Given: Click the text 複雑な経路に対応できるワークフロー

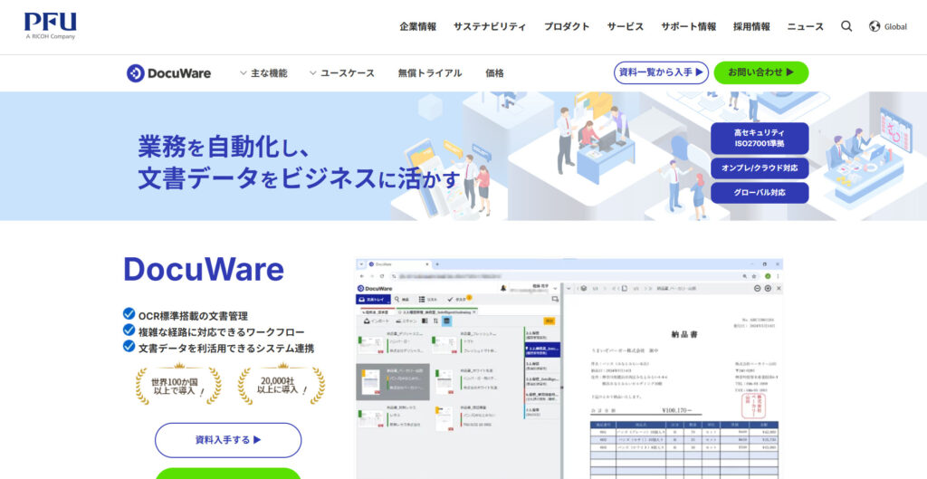Looking at the screenshot, I should pos(222,332).
